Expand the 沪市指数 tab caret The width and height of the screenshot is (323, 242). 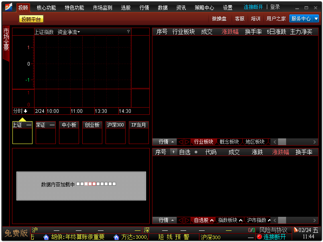[x=269, y=220]
